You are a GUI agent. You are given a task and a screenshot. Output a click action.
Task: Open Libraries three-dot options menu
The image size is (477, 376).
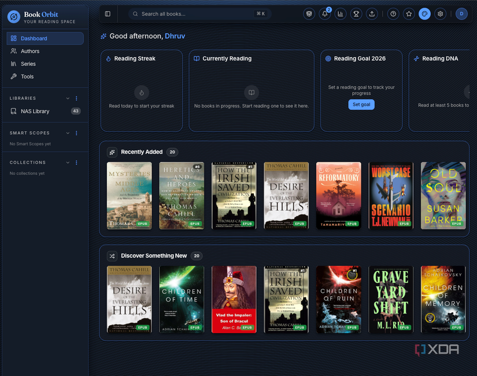click(x=76, y=98)
